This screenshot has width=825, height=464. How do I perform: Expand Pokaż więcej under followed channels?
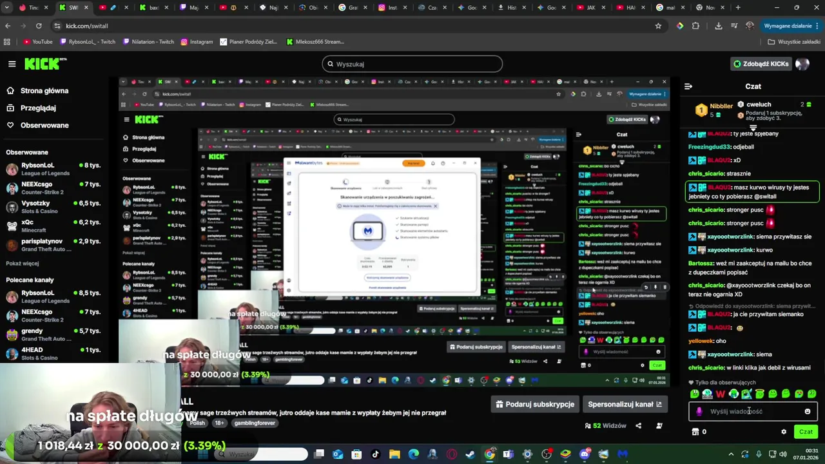[22, 263]
